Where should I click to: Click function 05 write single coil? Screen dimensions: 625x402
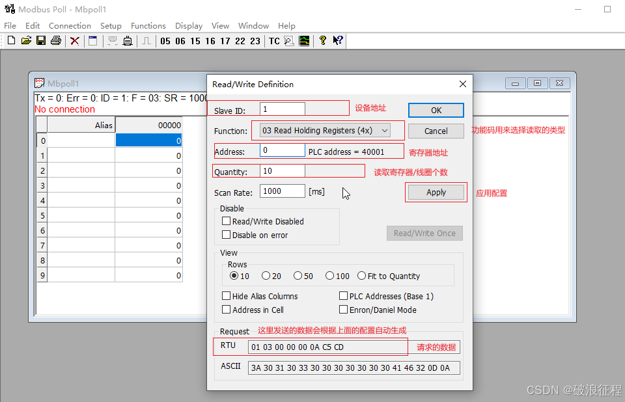tap(165, 41)
